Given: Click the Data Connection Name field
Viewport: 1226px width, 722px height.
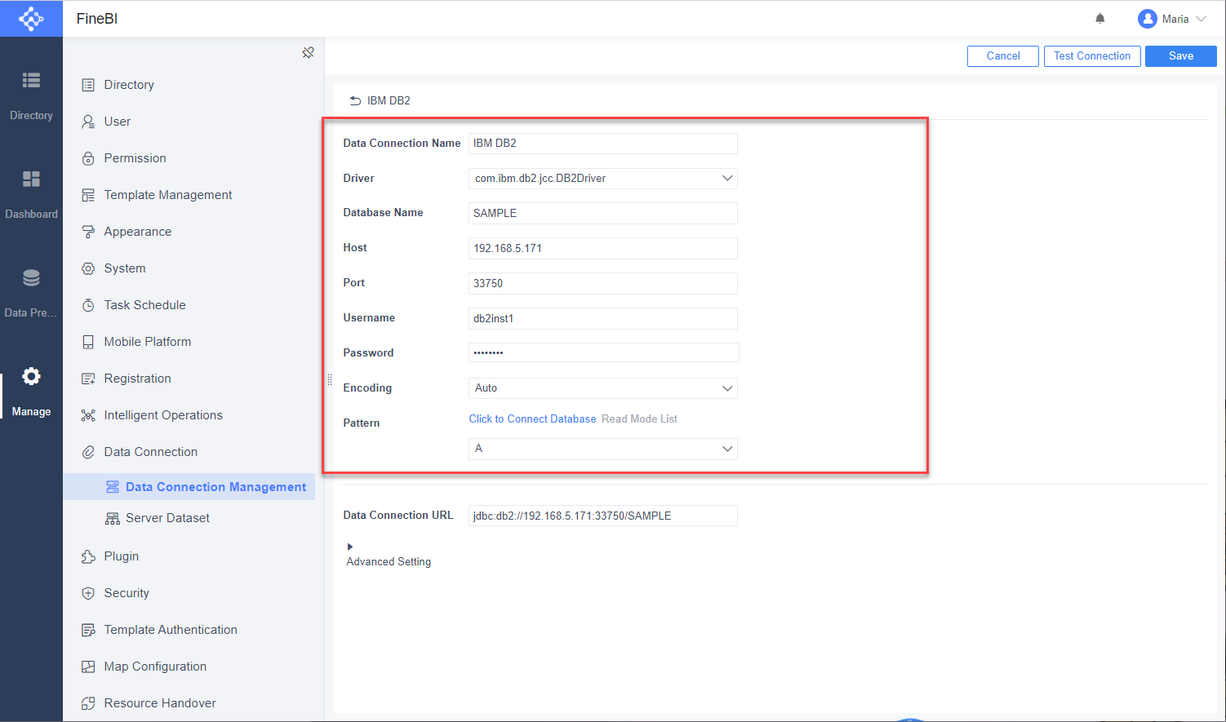Looking at the screenshot, I should pos(603,144).
